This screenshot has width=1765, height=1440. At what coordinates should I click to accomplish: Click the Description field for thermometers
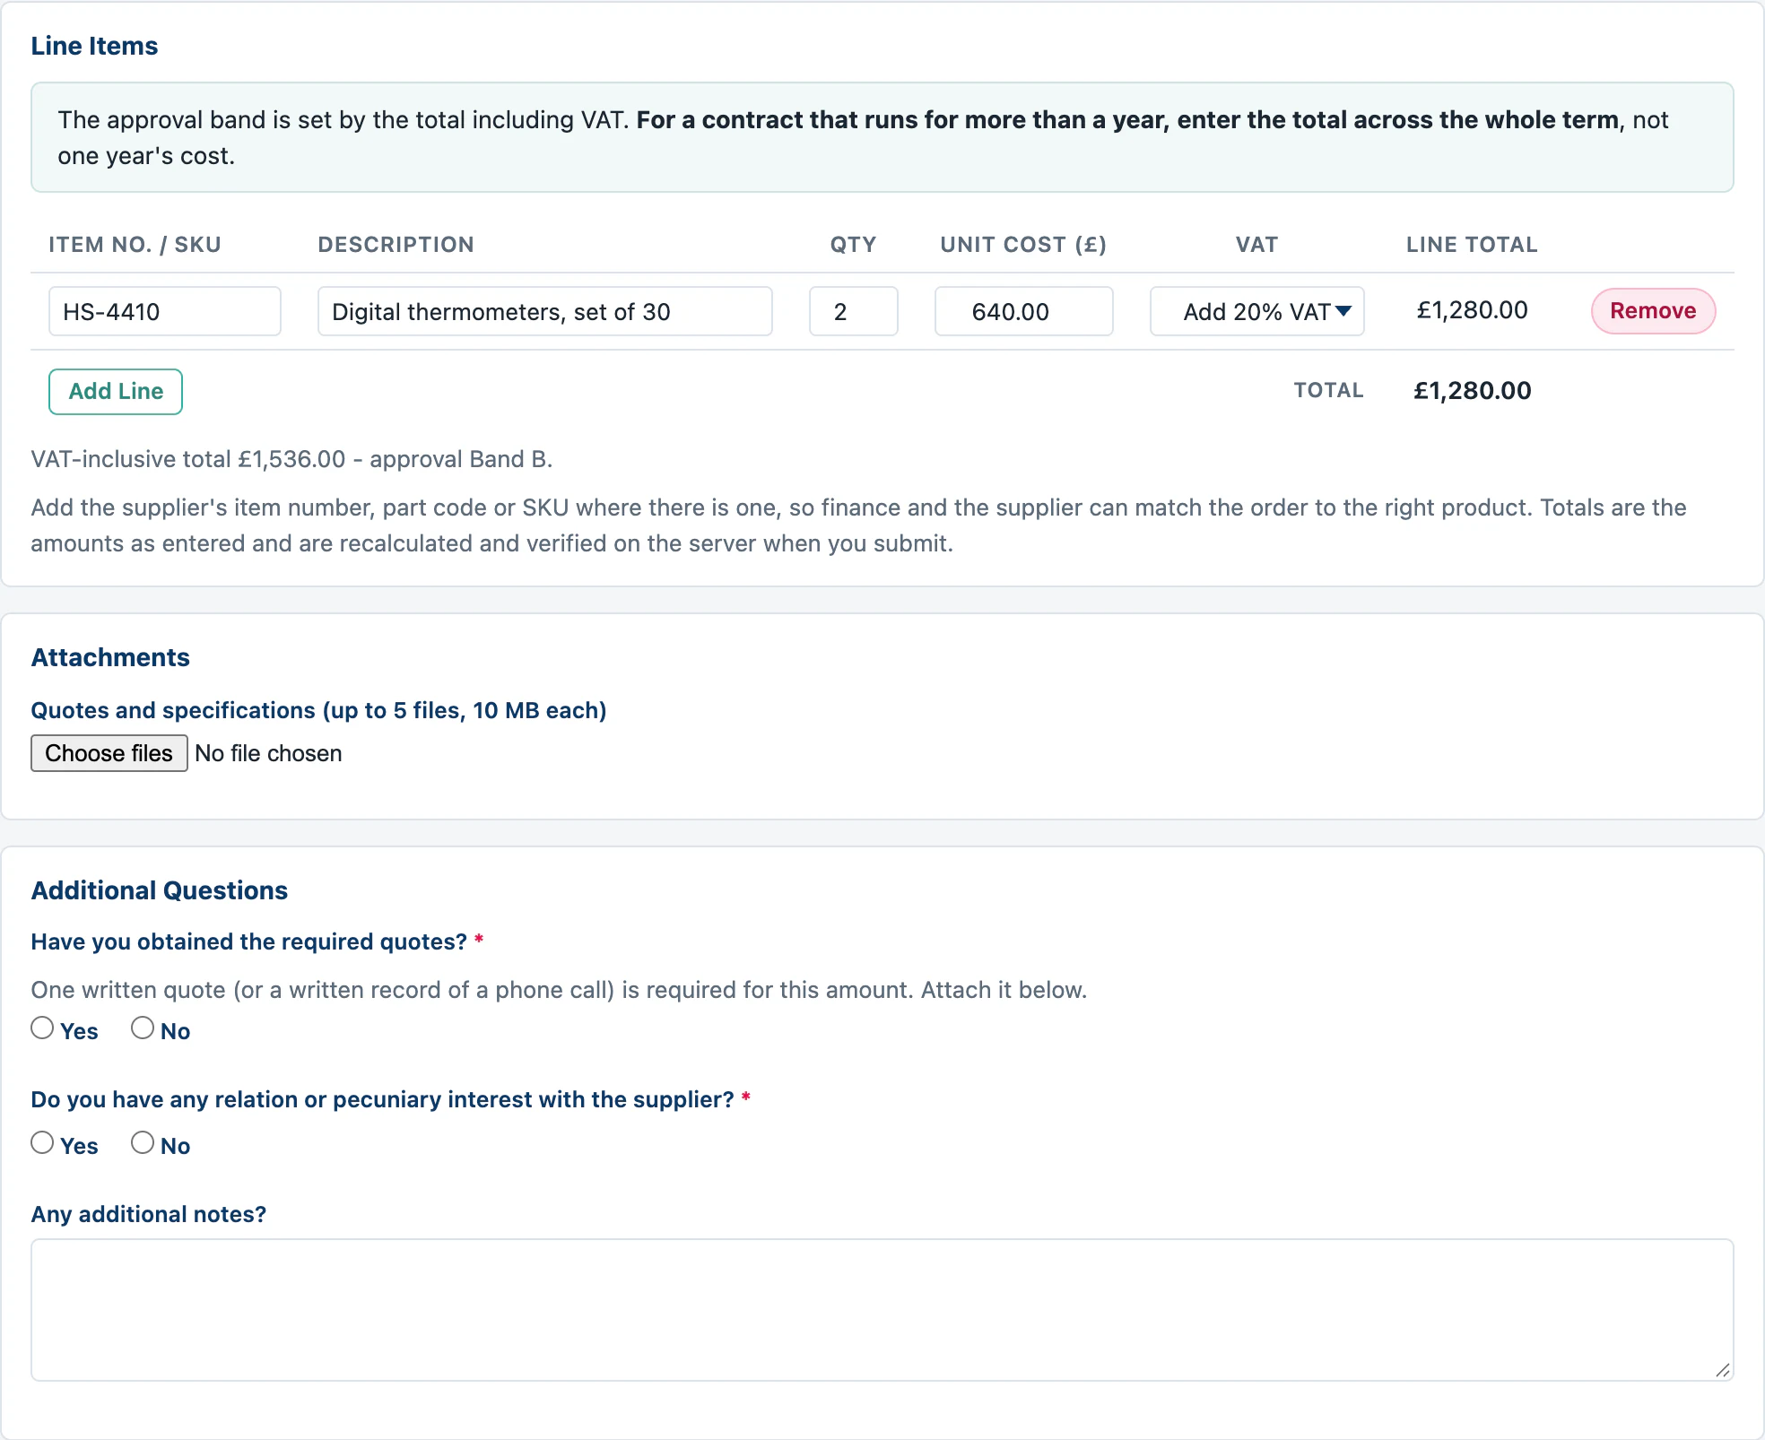tap(545, 311)
